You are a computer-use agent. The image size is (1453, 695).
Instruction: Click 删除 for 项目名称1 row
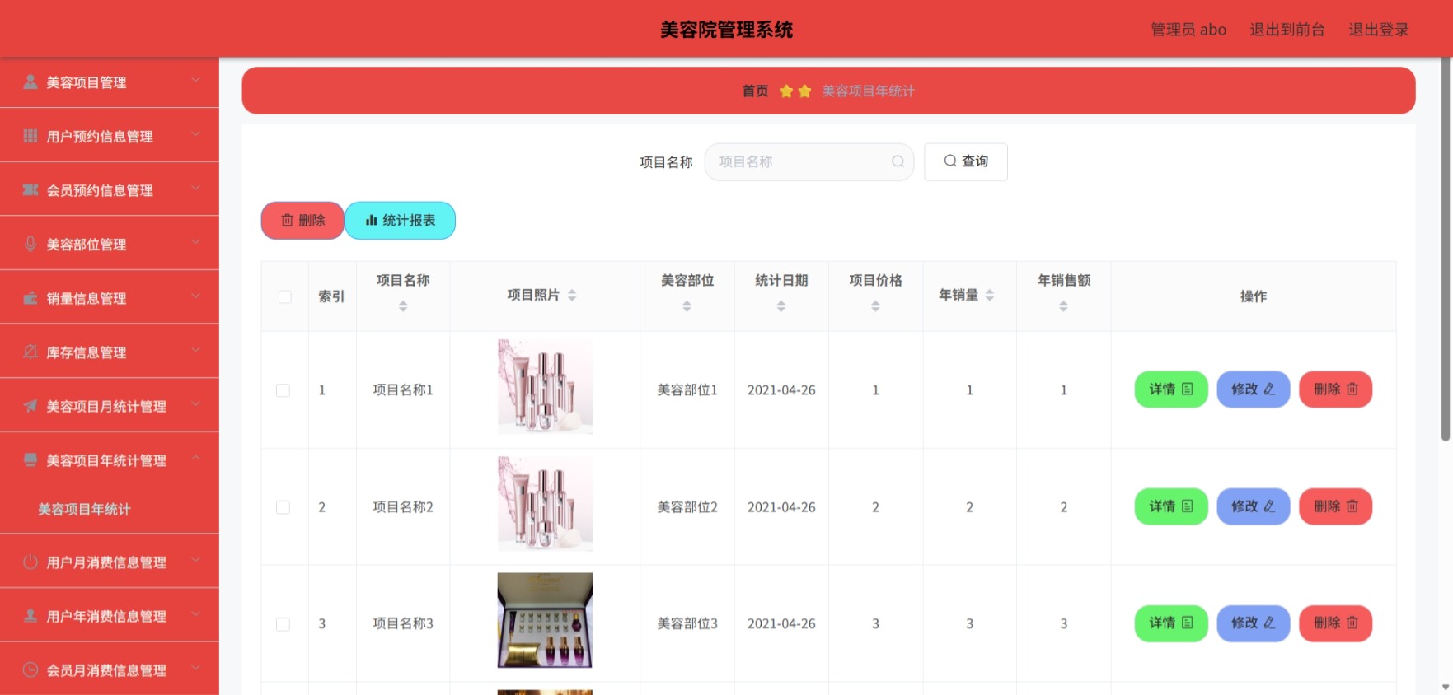click(1335, 389)
